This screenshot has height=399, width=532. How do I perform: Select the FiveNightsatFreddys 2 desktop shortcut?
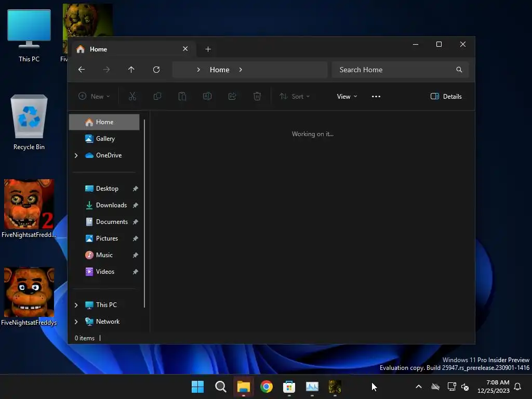(x=29, y=209)
